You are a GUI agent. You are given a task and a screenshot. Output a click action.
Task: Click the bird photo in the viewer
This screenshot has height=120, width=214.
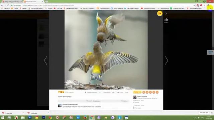tap(106, 50)
